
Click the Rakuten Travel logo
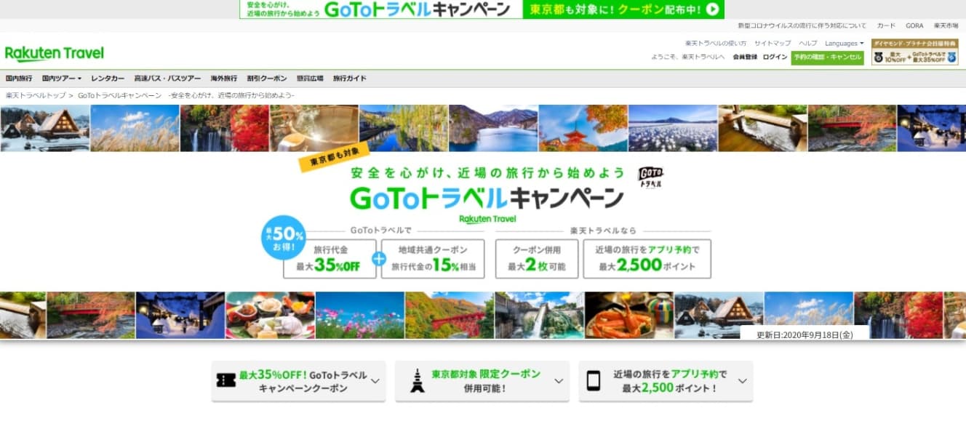click(x=55, y=54)
